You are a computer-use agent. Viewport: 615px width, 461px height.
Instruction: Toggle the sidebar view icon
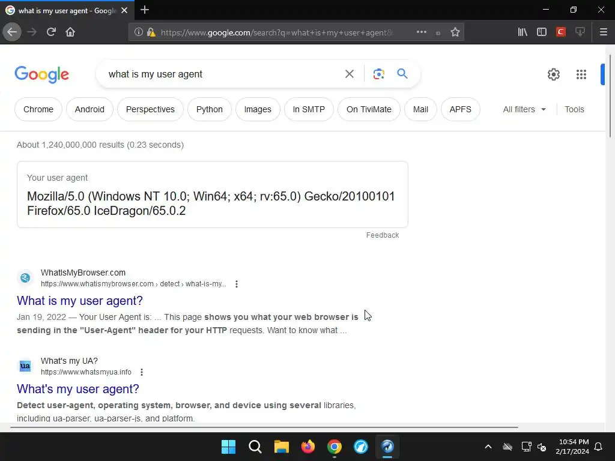coord(542,32)
